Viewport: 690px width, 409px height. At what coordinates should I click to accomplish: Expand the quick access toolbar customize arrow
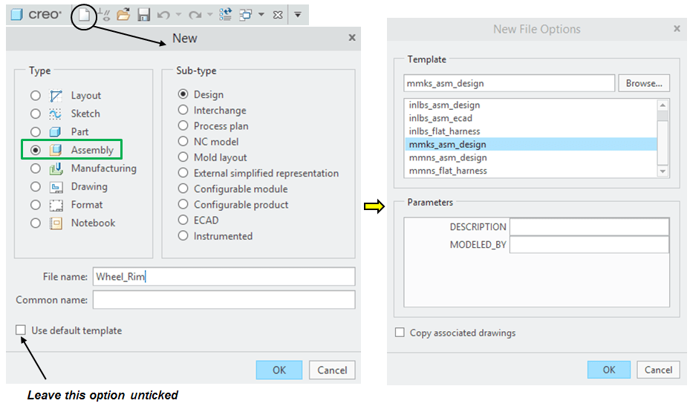297,14
